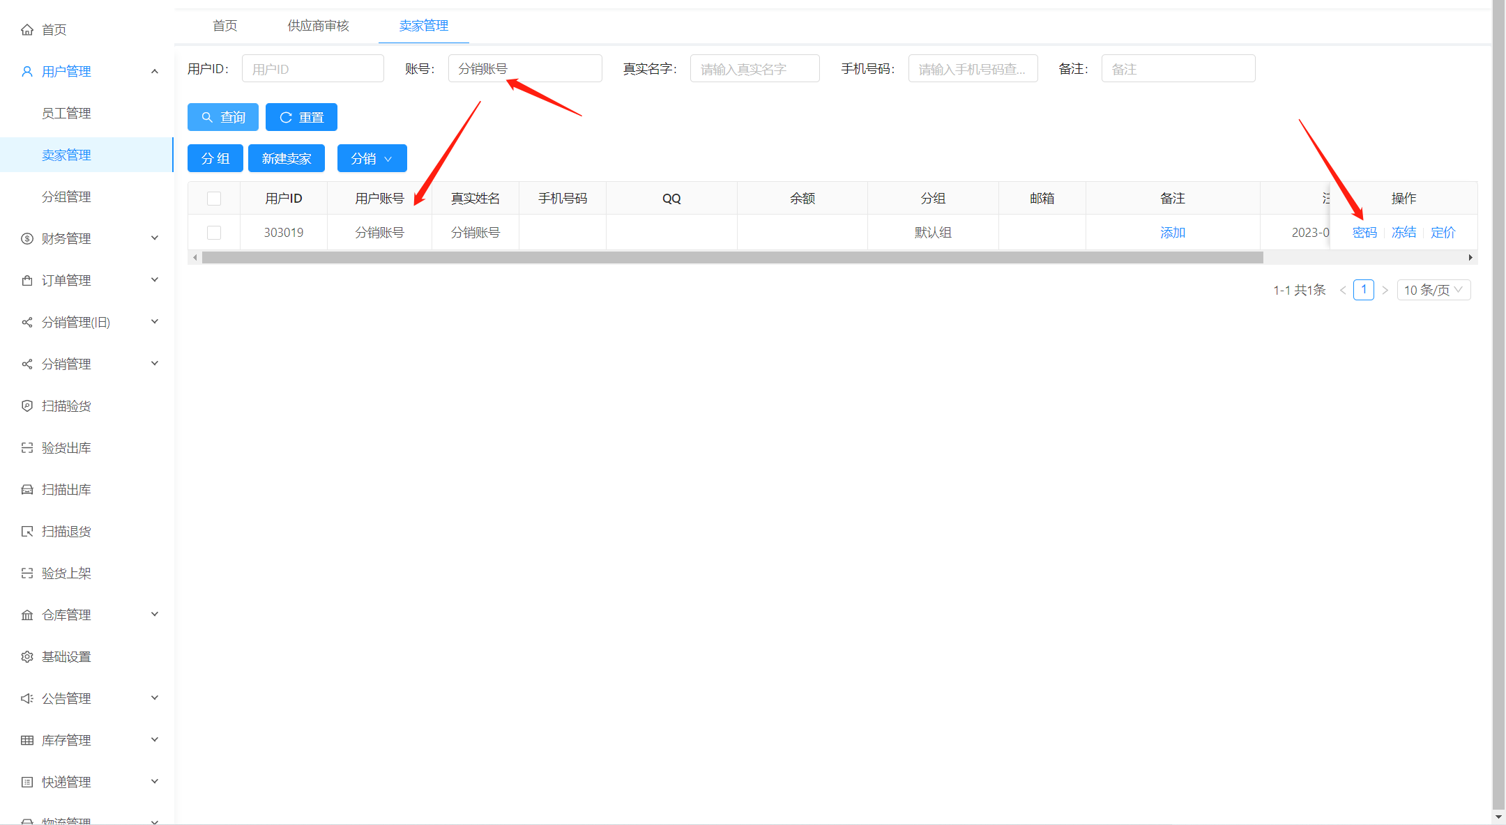Expand the 仓库管理 menu chevron

click(x=155, y=615)
